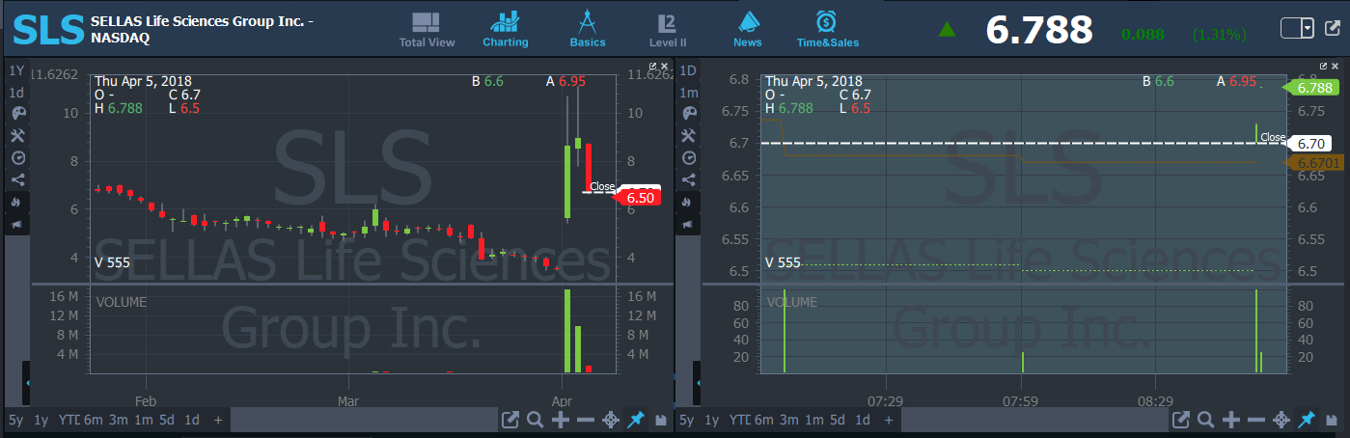Open color palette settings on right chart
1350x438 pixels.
pyautogui.click(x=689, y=114)
